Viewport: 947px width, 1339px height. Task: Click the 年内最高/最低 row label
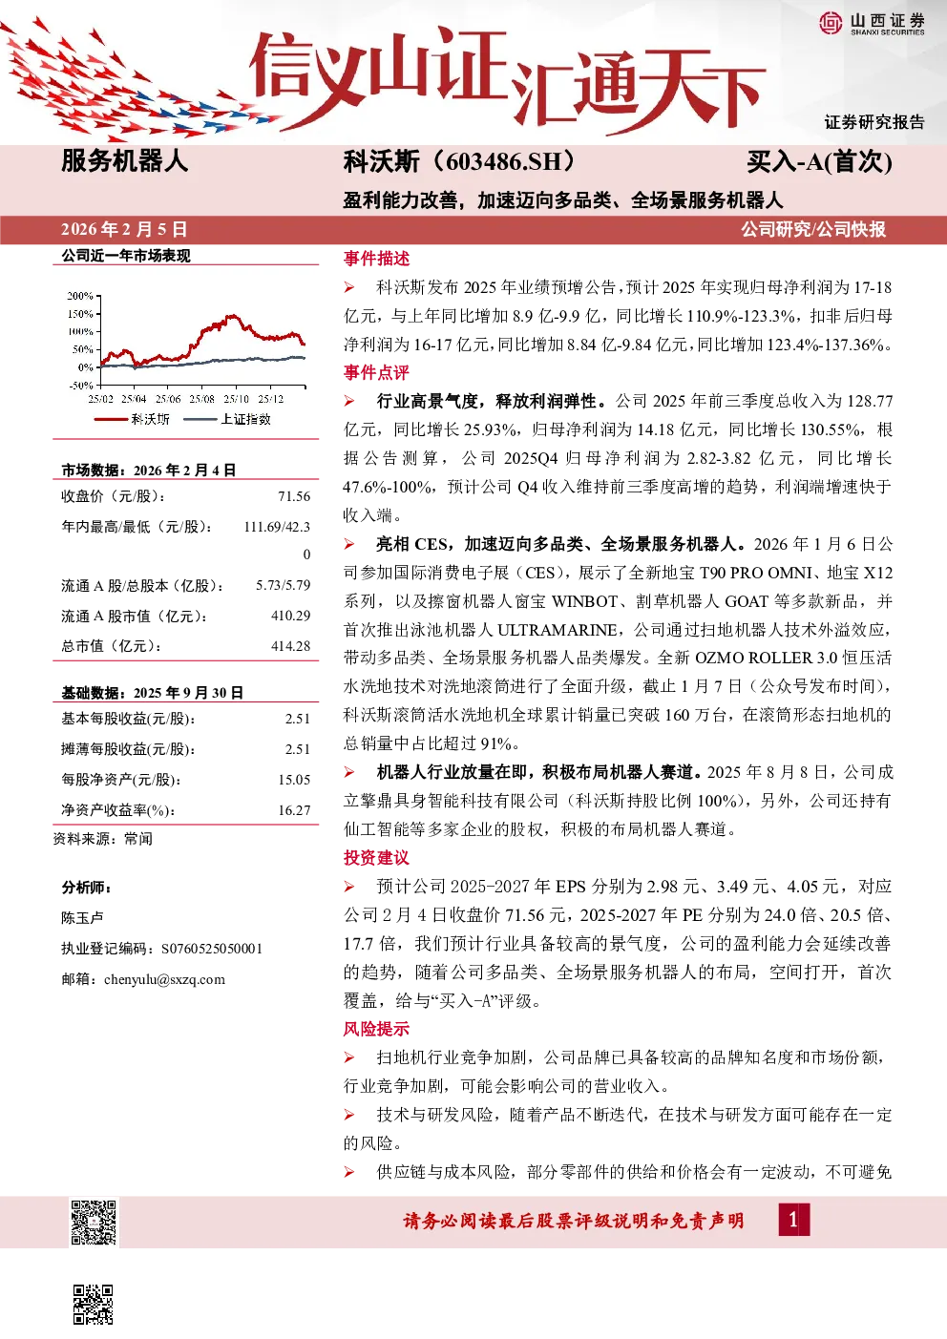click(x=137, y=527)
